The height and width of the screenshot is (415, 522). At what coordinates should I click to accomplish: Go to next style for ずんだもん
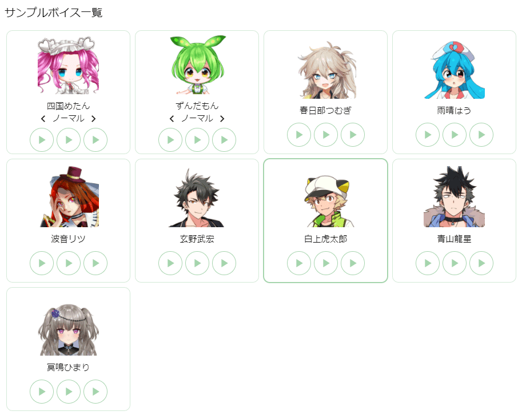[x=222, y=119]
